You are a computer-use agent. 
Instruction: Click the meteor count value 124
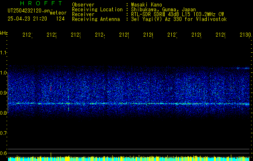coord(60,19)
